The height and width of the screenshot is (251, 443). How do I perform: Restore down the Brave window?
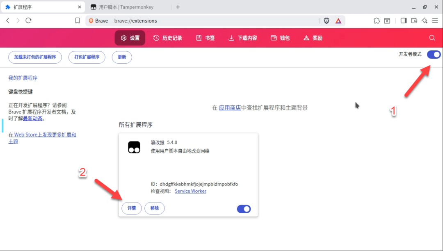point(425,7)
